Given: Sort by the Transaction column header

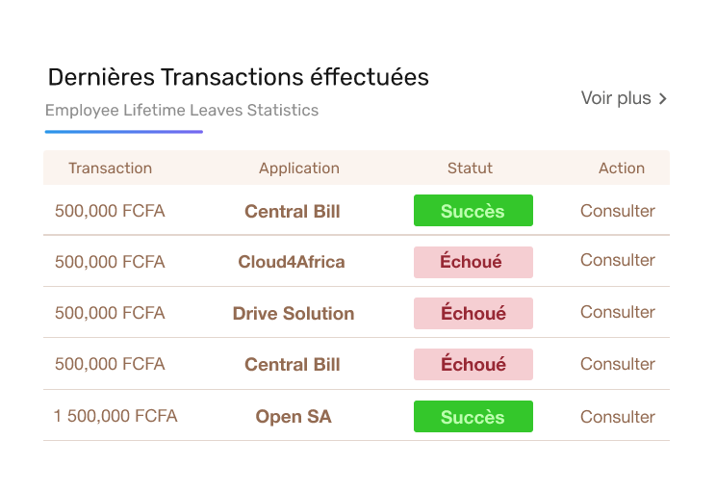Looking at the screenshot, I should [110, 168].
